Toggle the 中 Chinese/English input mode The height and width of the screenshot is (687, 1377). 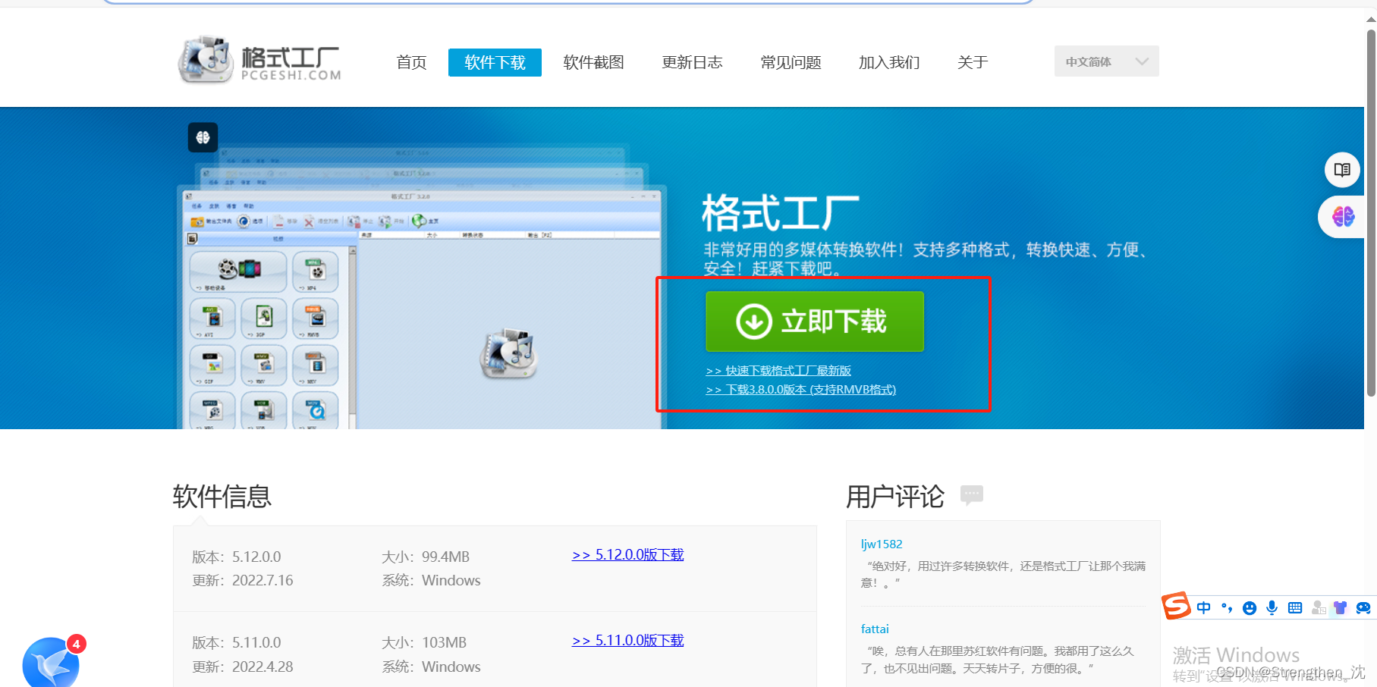[x=1203, y=607]
